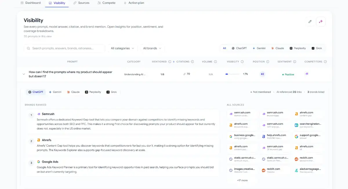Click the info icon beside POSITION header
Image resolution: width=348 pixels, height=189 pixels.
(268, 62)
